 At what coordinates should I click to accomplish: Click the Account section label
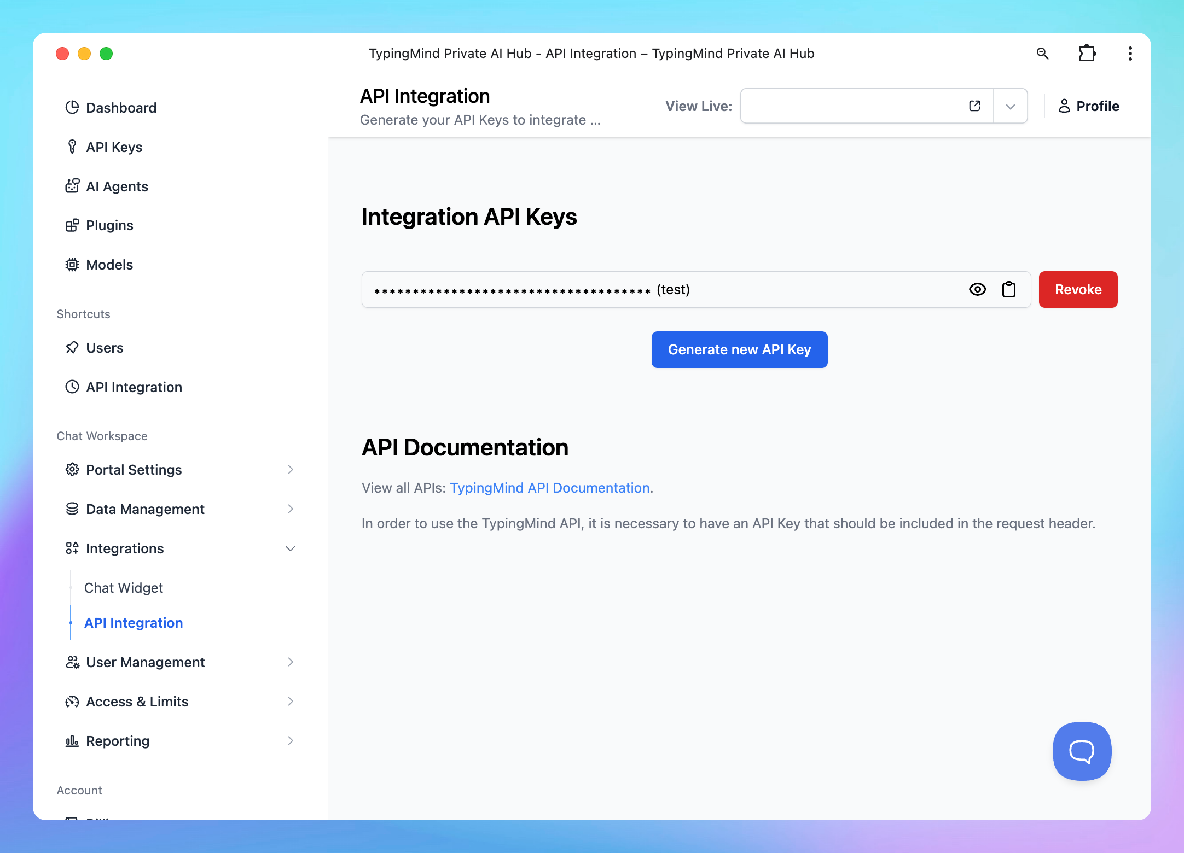(79, 790)
